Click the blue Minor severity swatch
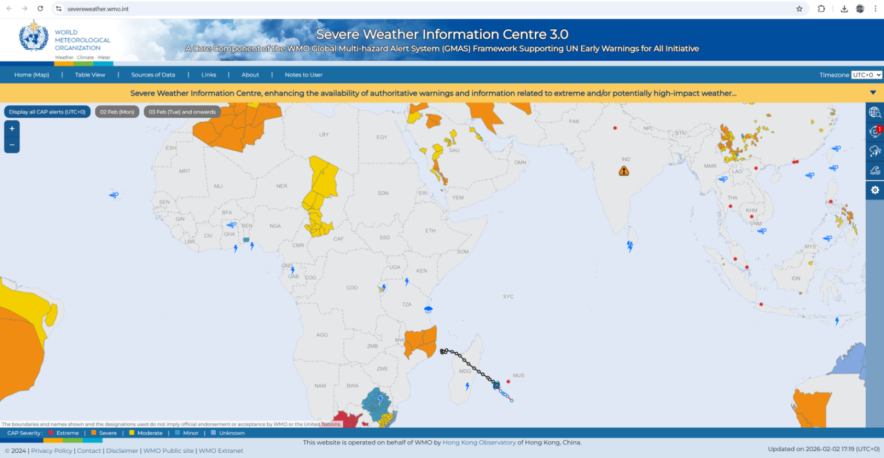This screenshot has height=458, width=884. coord(178,433)
